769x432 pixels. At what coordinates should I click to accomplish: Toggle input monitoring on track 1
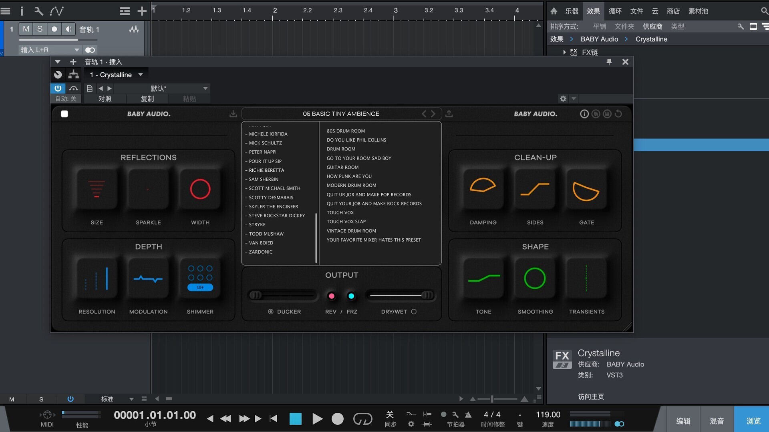(68, 29)
